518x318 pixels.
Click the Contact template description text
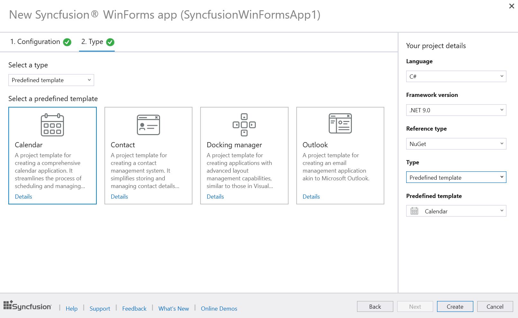point(145,171)
